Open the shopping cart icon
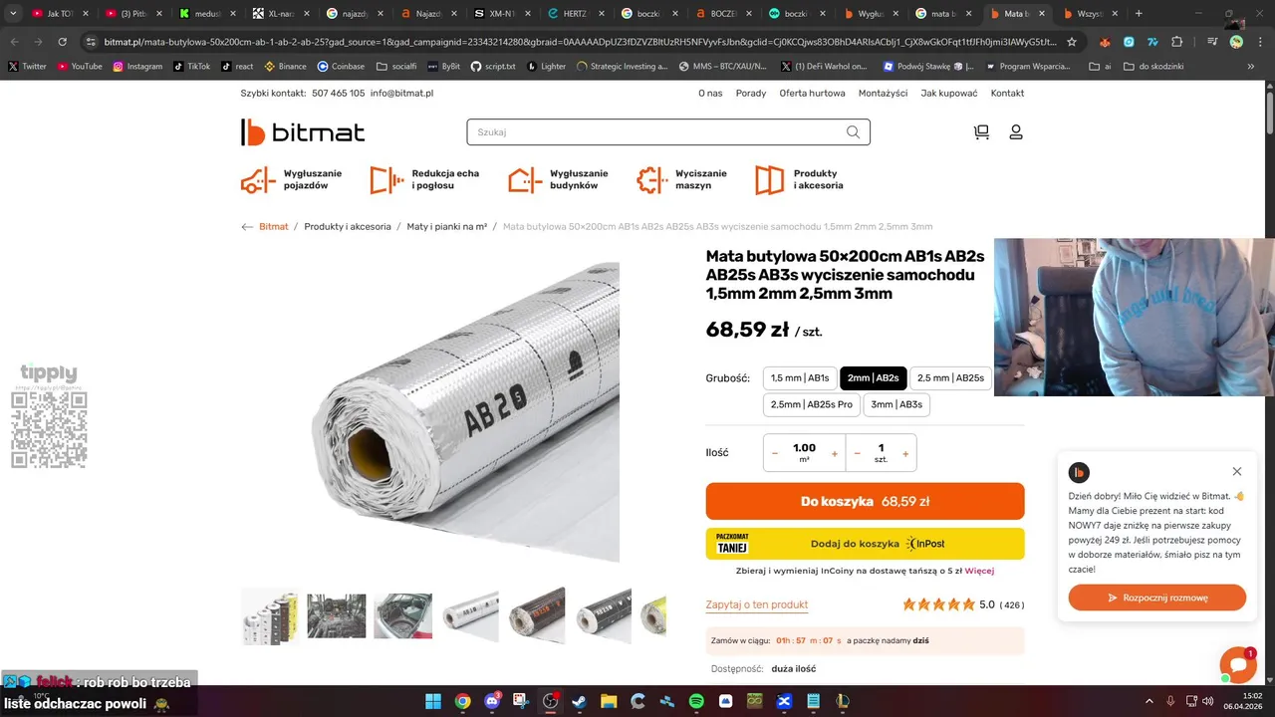 [981, 132]
